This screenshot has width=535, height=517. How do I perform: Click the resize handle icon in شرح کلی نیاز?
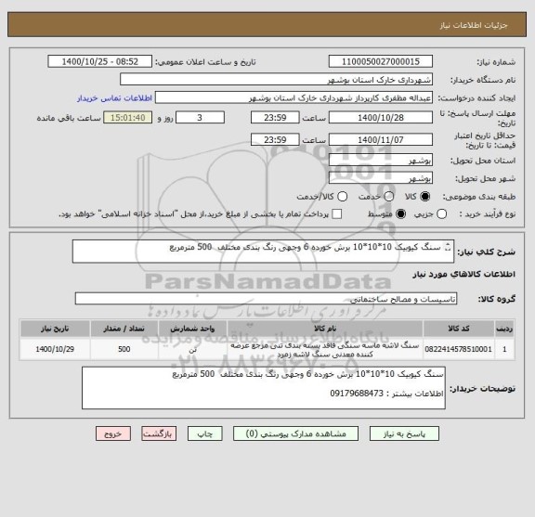tap(449, 247)
